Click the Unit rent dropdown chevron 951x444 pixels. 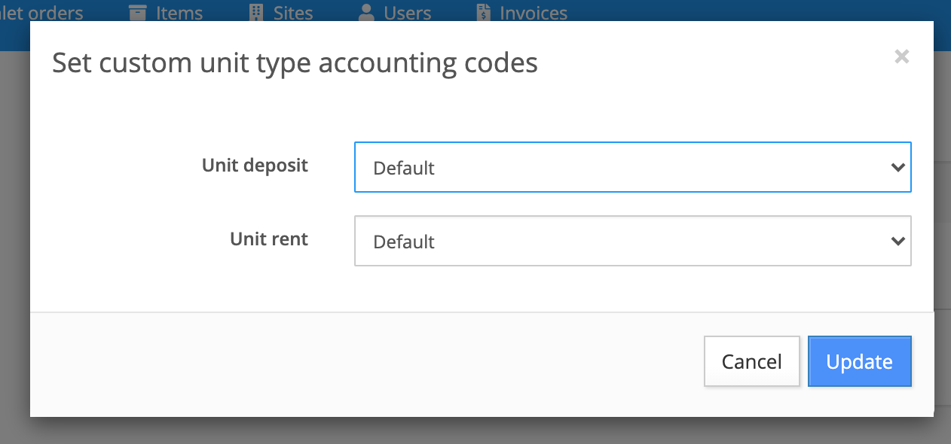click(897, 241)
